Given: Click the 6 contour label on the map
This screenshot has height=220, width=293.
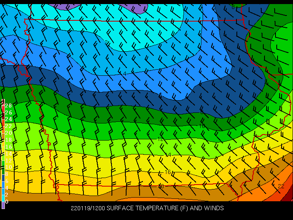Looking at the screenshot, I should [x=160, y=95].
